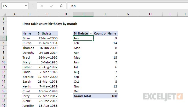
Task: Select the cell containing 'Esther'
Action: click(x=29, y=67)
